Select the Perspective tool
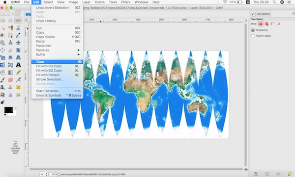Viewport: 295px width, 177px height. pyautogui.click(x=18, y=57)
